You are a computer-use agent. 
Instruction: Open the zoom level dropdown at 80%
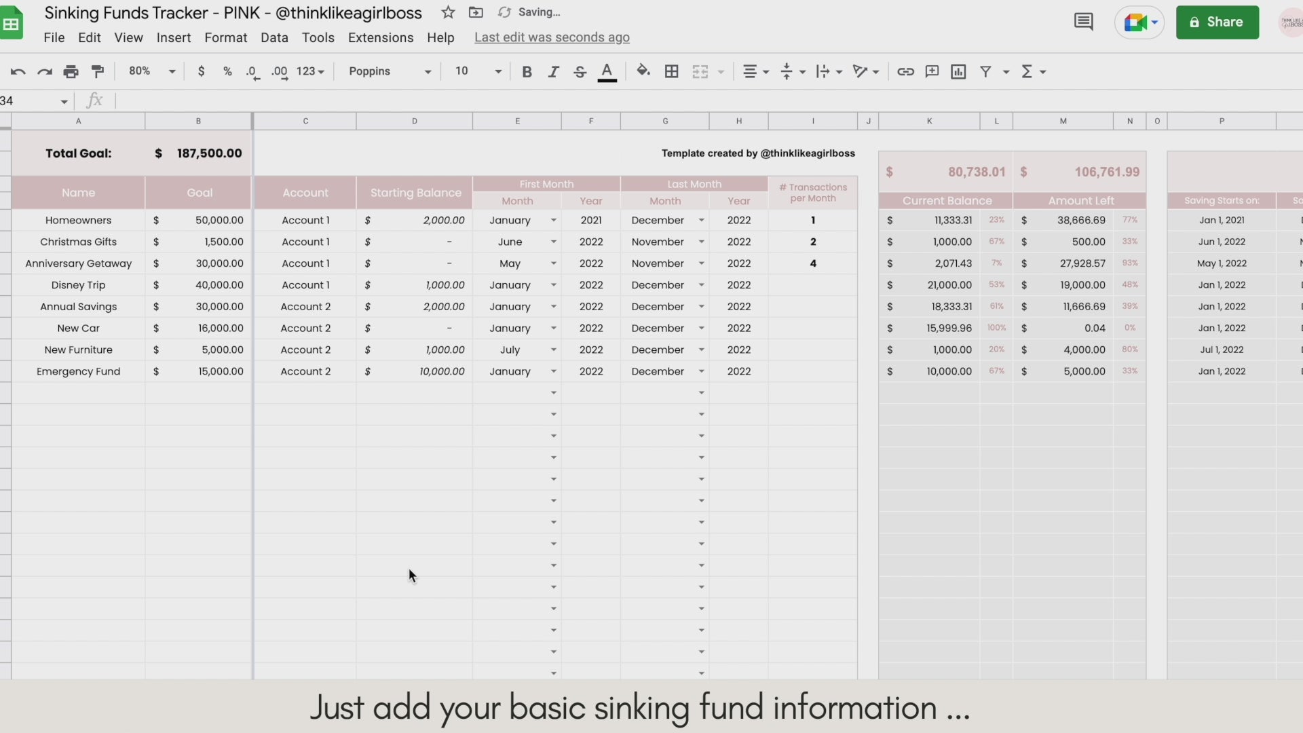coord(152,71)
